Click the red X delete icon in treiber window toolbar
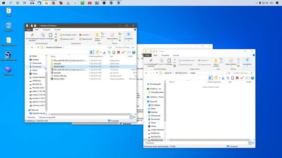 [x=237, y=78]
